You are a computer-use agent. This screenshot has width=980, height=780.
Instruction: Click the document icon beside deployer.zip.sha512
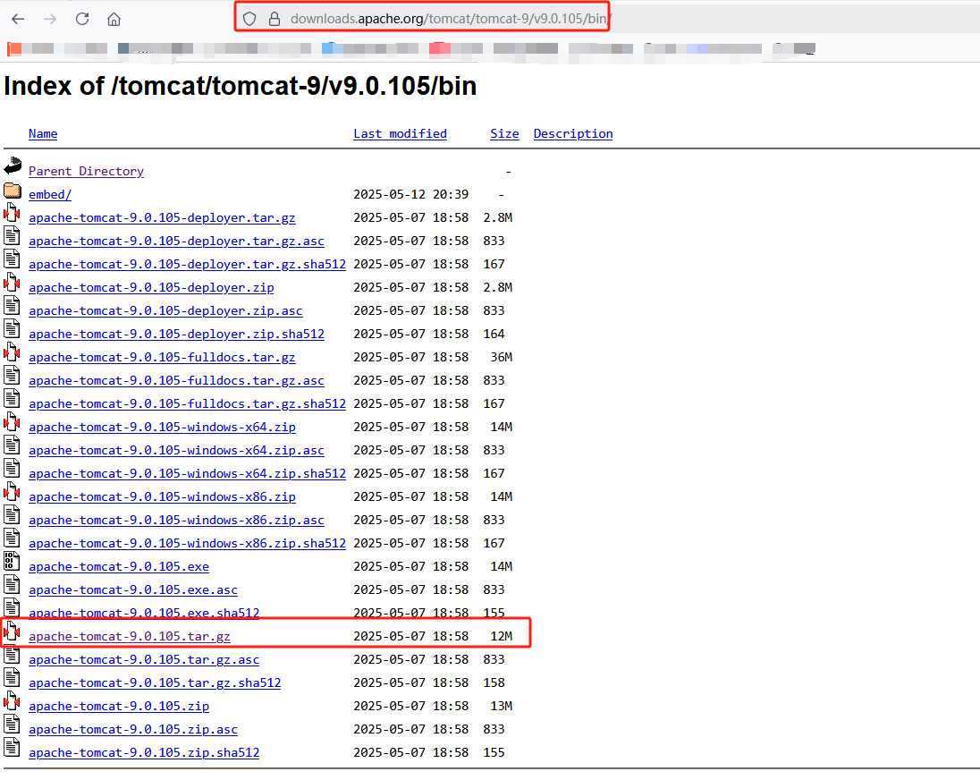pos(12,329)
